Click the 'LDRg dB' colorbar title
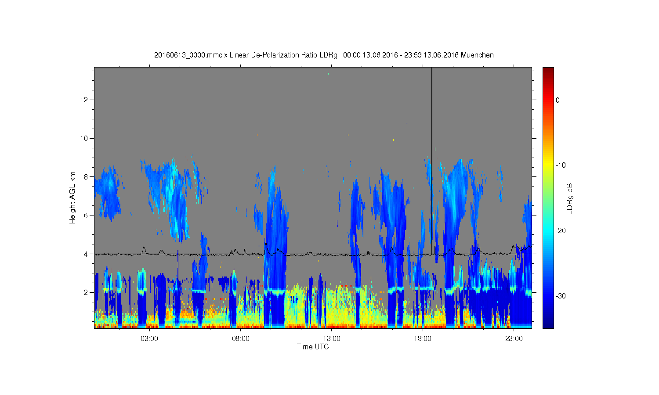659x395 pixels. [569, 198]
